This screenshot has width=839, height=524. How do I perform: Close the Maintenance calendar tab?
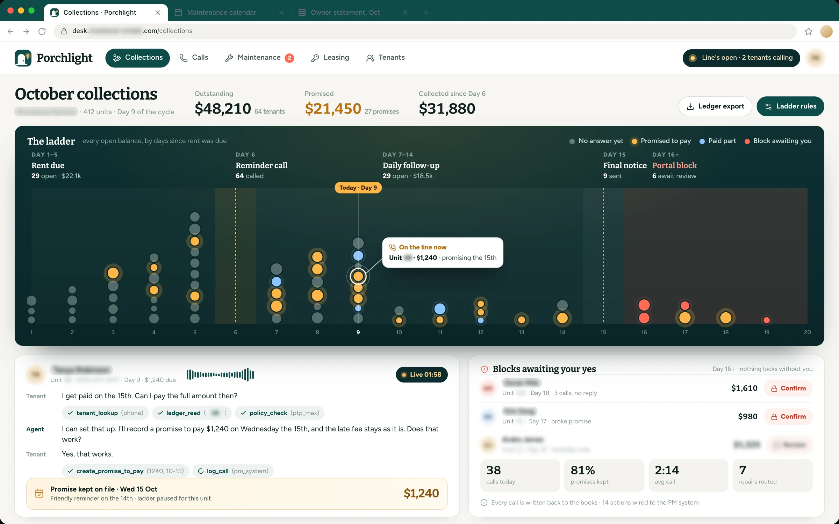coord(281,13)
